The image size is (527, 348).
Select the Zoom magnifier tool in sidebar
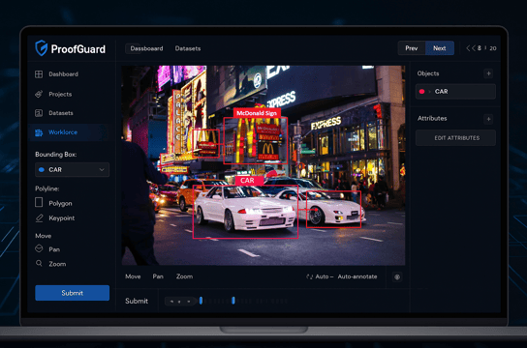point(39,264)
